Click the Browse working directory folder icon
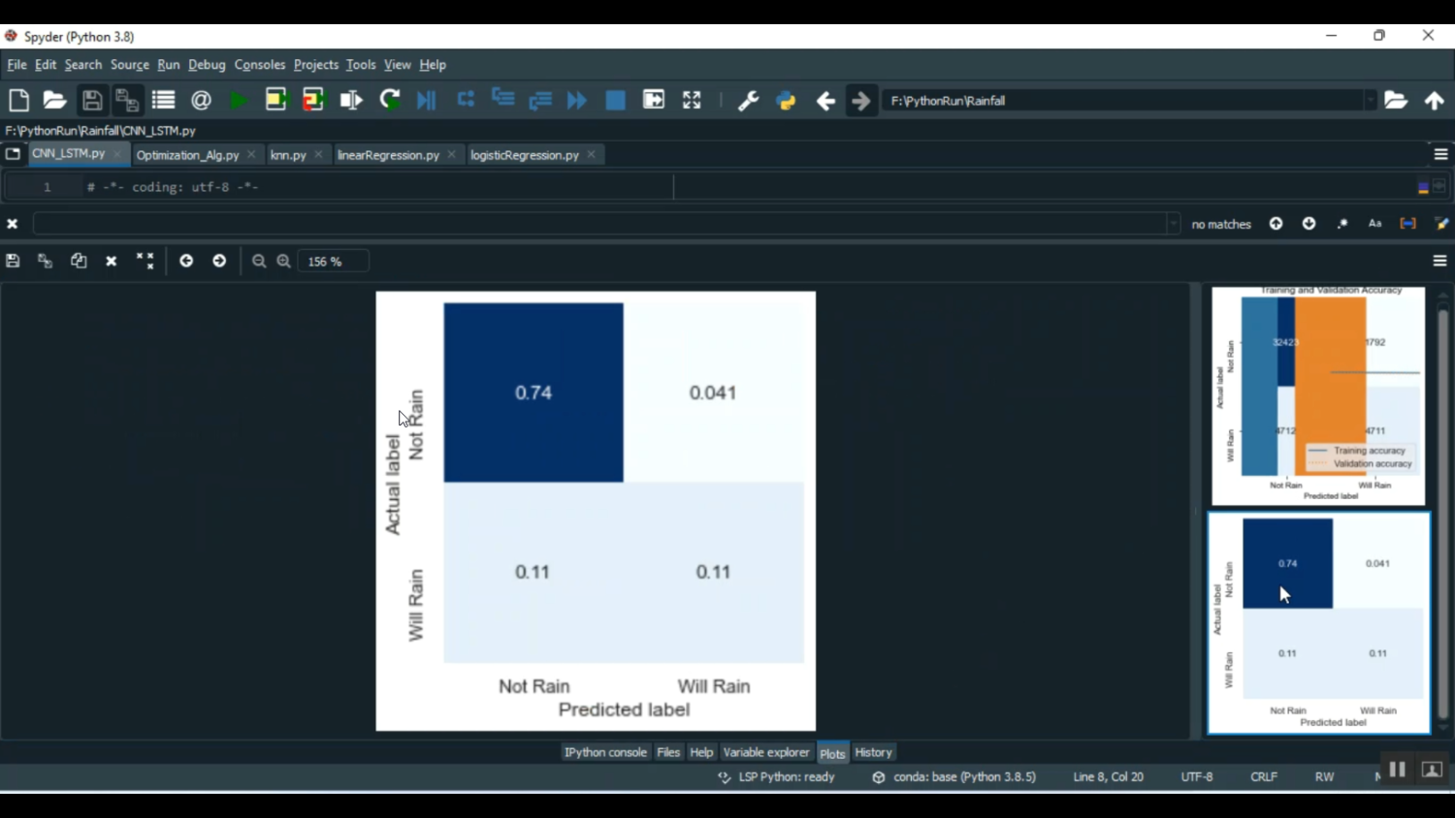Image resolution: width=1455 pixels, height=818 pixels. (x=1396, y=101)
